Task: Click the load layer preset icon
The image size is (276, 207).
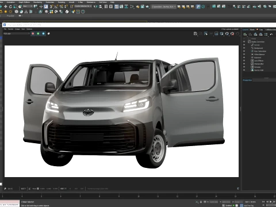Action: tap(260, 34)
